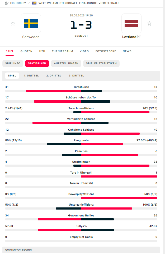Filter statistics to 3. Drittel
This screenshot has width=165, height=254.
pyautogui.click(x=76, y=76)
